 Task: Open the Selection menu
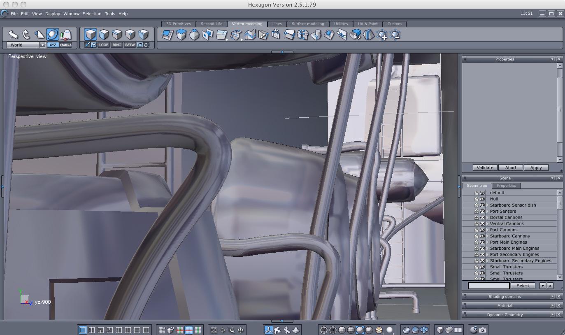tap(92, 14)
